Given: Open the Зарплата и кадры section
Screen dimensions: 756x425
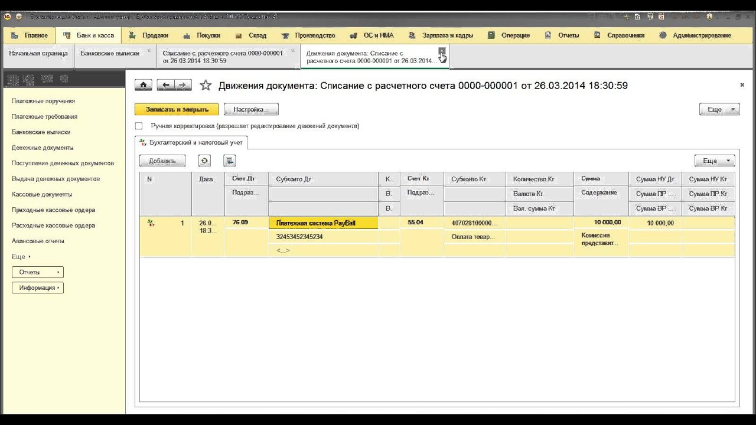Looking at the screenshot, I should pos(441,35).
